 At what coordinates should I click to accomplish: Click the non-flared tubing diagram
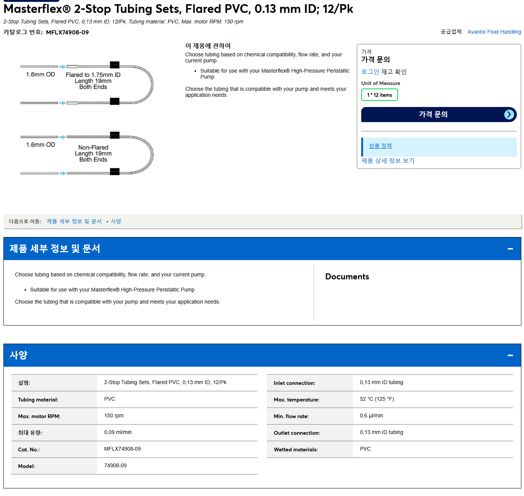tap(87, 153)
